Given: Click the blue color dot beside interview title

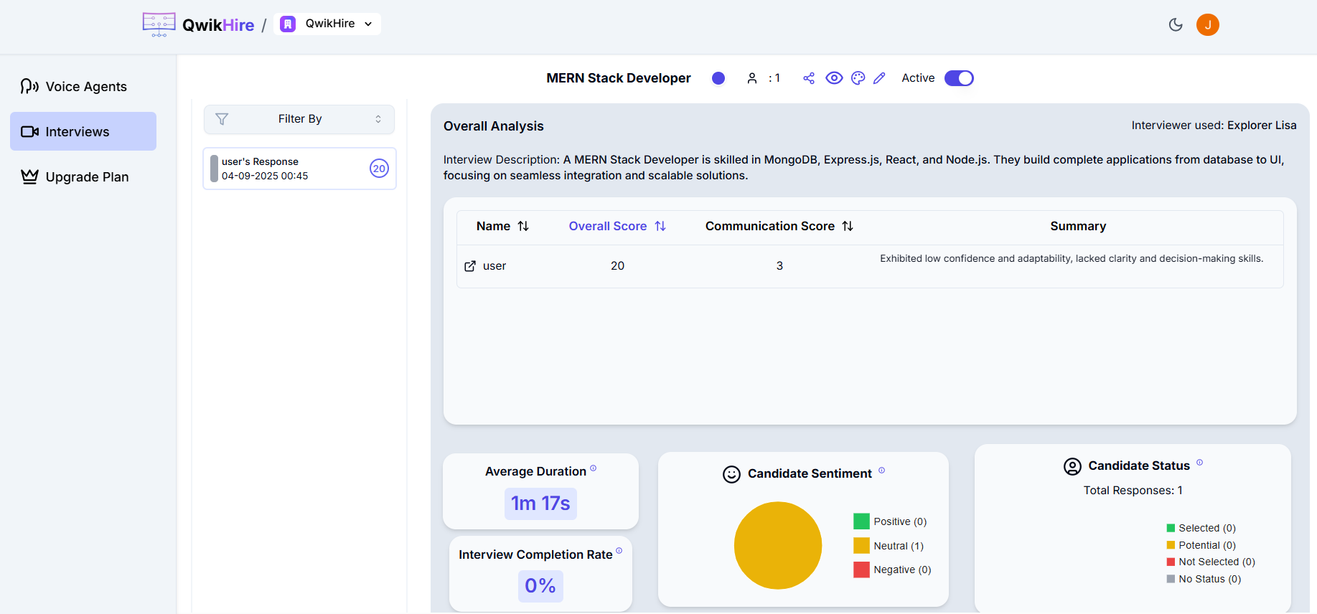Looking at the screenshot, I should 718,78.
